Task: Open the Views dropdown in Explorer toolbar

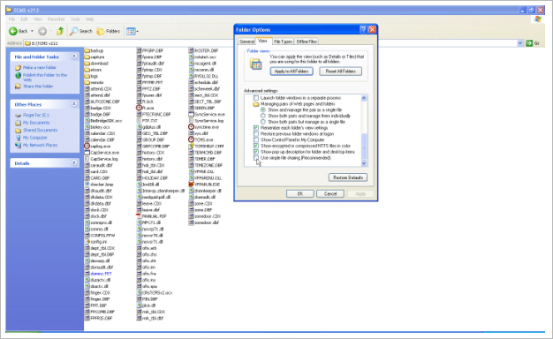Action: 133,32
